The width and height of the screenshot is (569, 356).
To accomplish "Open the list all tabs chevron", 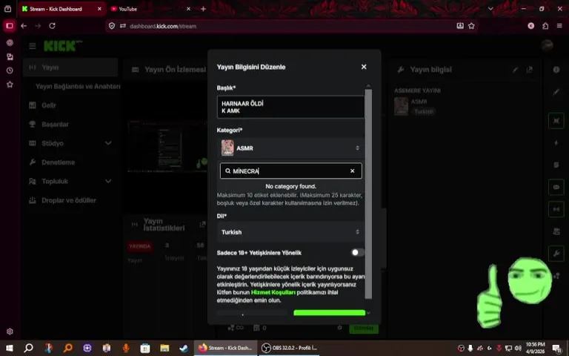I will (x=490, y=9).
